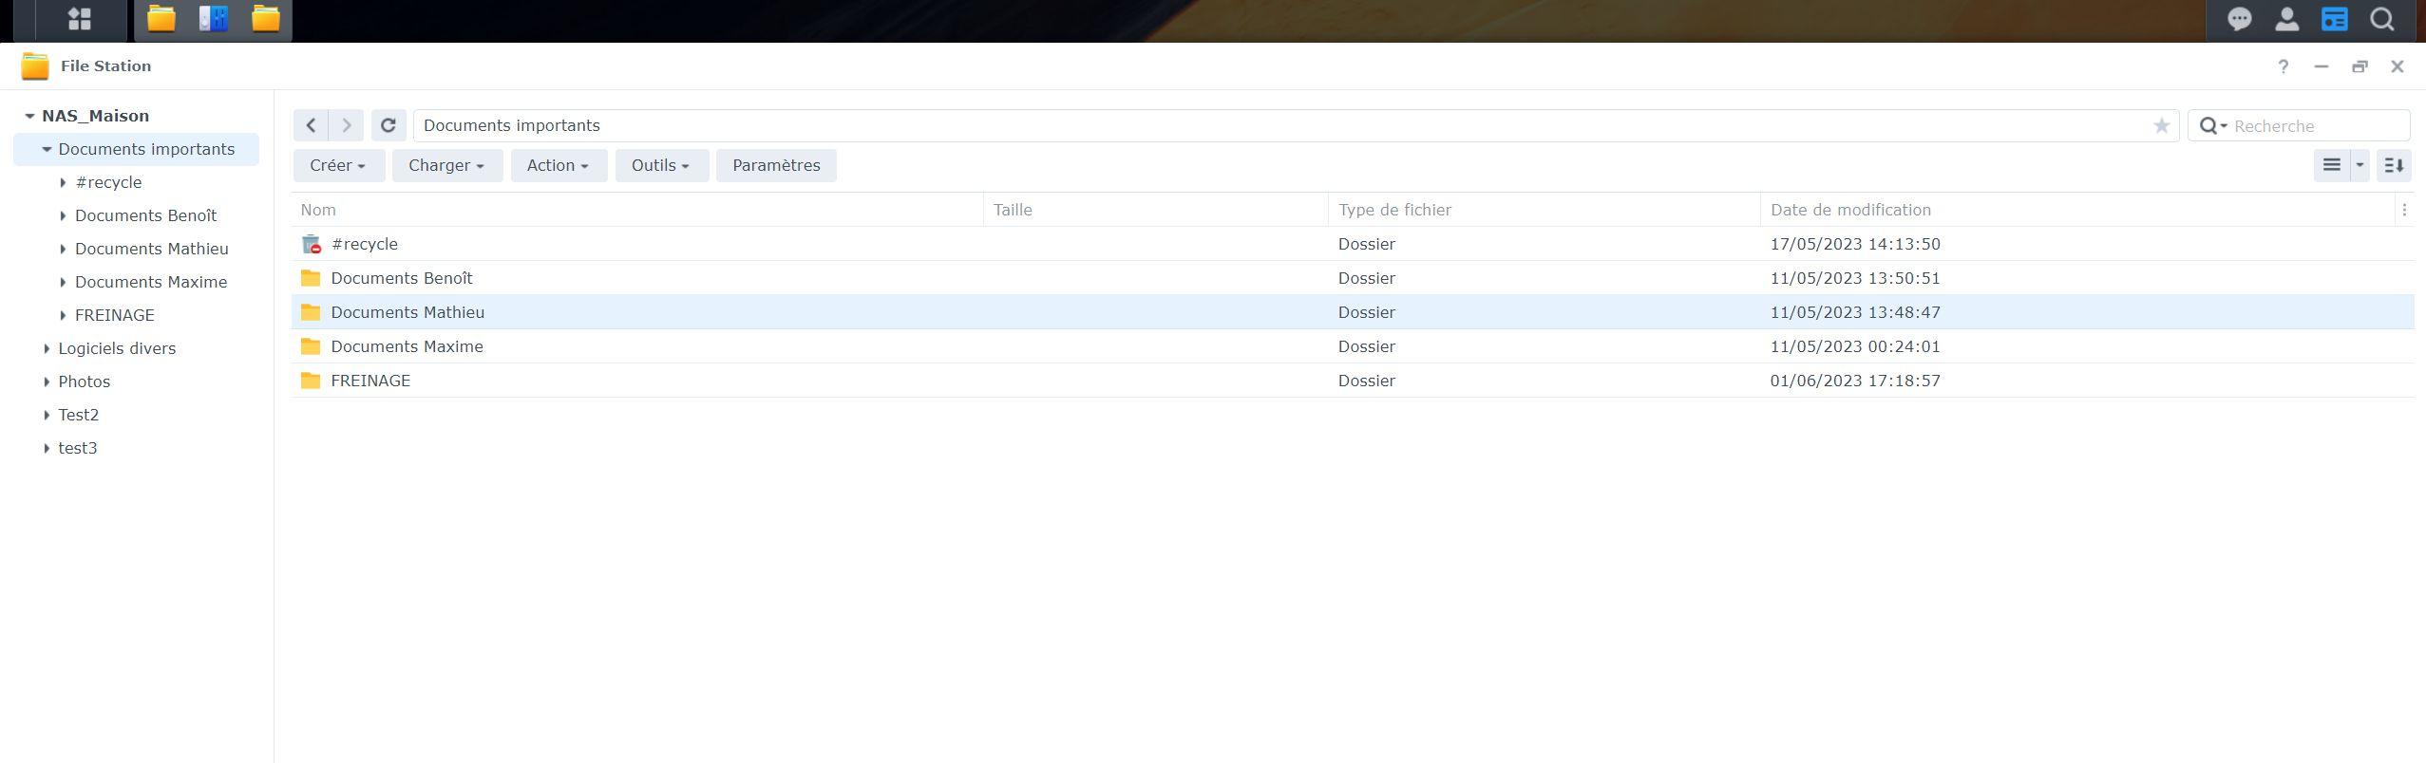Expand Documents Mathieu in the sidebar tree
This screenshot has height=763, width=2426.
63,249
